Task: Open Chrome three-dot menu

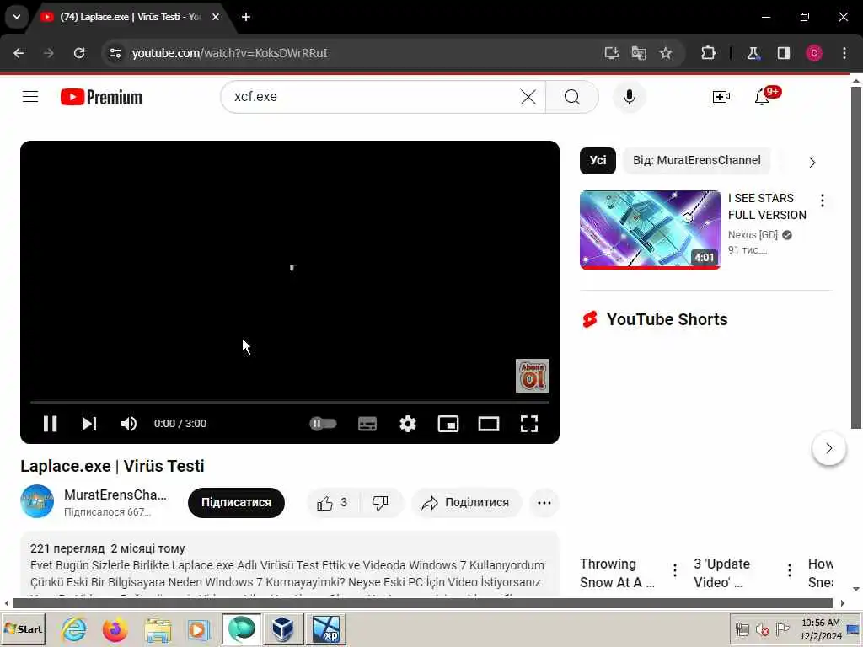Action: 844,53
